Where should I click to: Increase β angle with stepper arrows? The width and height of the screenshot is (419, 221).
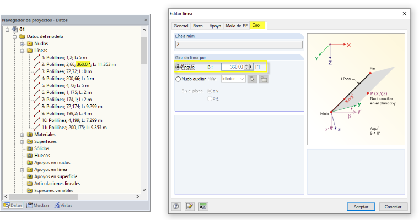pos(246,65)
